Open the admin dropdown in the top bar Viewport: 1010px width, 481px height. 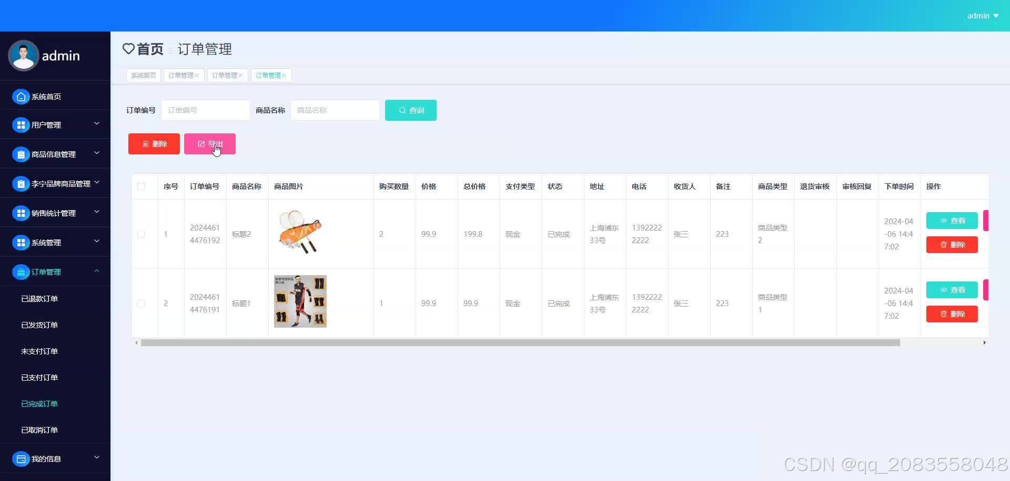(983, 16)
